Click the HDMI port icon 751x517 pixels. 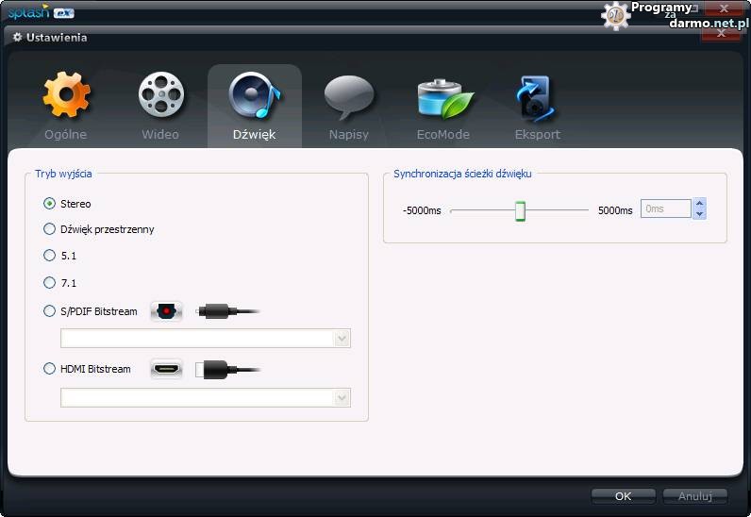pyautogui.click(x=166, y=369)
